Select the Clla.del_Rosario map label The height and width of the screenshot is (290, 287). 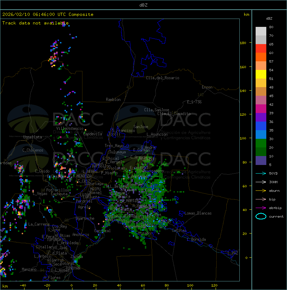coord(162,78)
